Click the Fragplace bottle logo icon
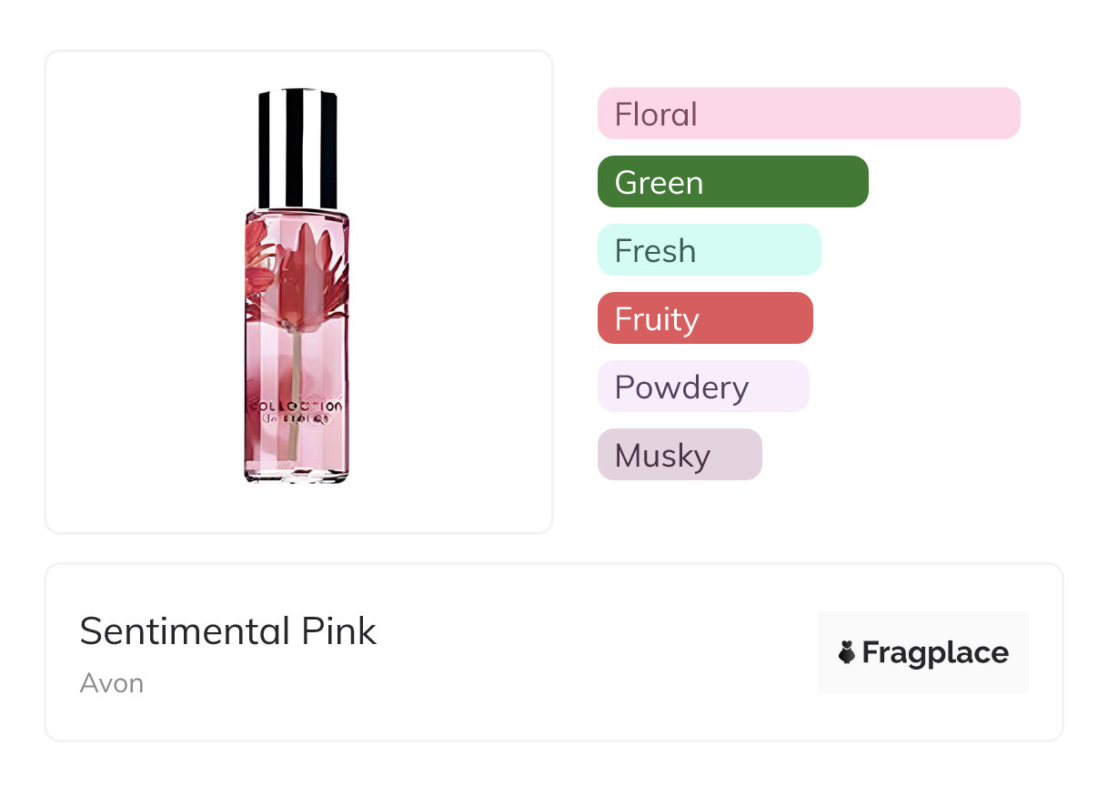 [847, 652]
